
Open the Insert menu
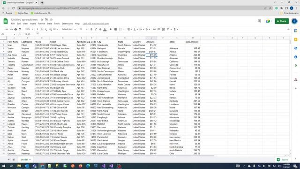pos(33,23)
